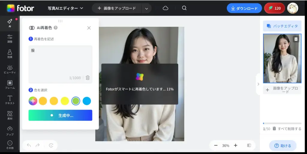Viewport: 307px width, 154px height.
Task: Close the AI再着色 panel
Action: 89,28
